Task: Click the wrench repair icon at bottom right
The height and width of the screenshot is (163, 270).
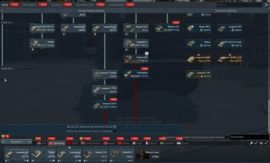Action: point(251,143)
